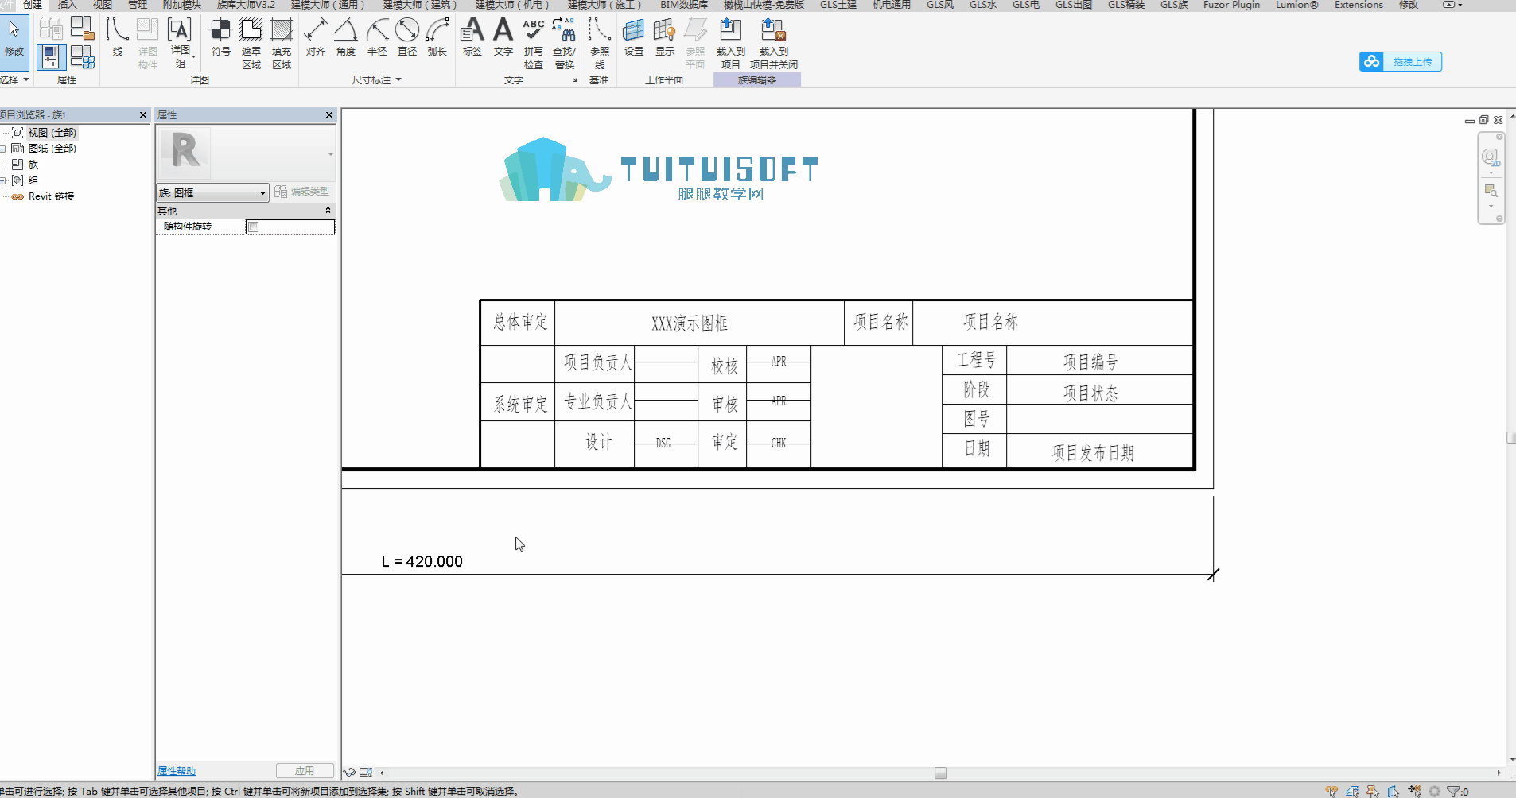Click the 标签 (Label) tool
This screenshot has width=1516, height=798.
472,38
